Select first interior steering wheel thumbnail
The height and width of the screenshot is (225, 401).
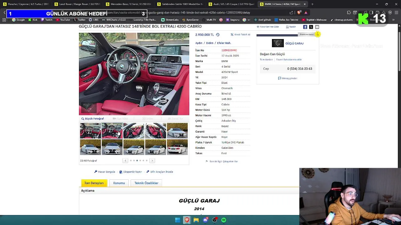tap(90, 130)
